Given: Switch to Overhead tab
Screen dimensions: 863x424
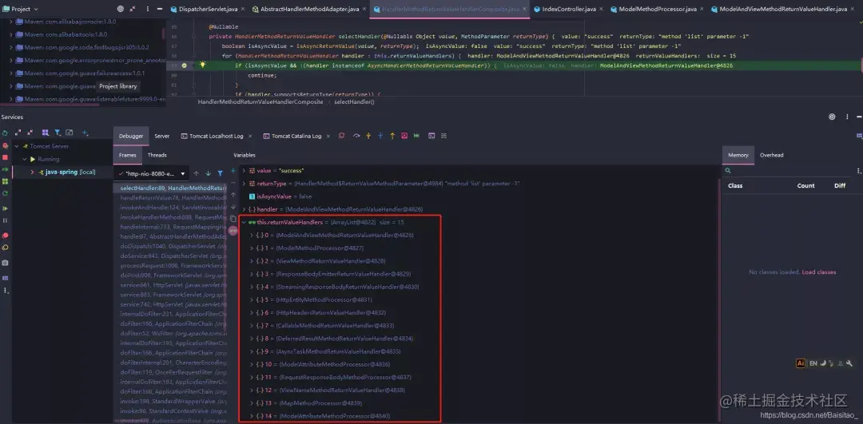Looking at the screenshot, I should (x=771, y=155).
